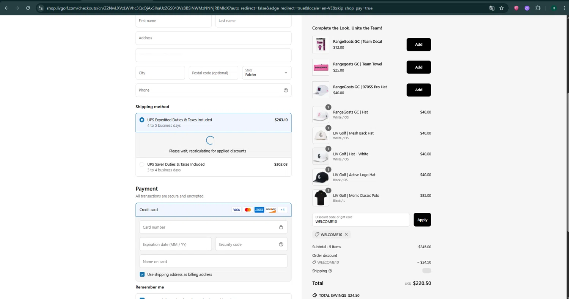Open RangeGoats GC Team Decal thumbnail
Viewport: 569px width, 299px height.
point(321,45)
